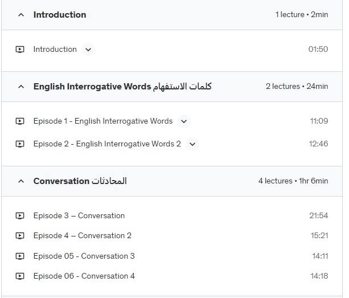Image resolution: width=349 pixels, height=298 pixels.
Task: Collapse the Introduction section with its chevron
Action: point(21,15)
